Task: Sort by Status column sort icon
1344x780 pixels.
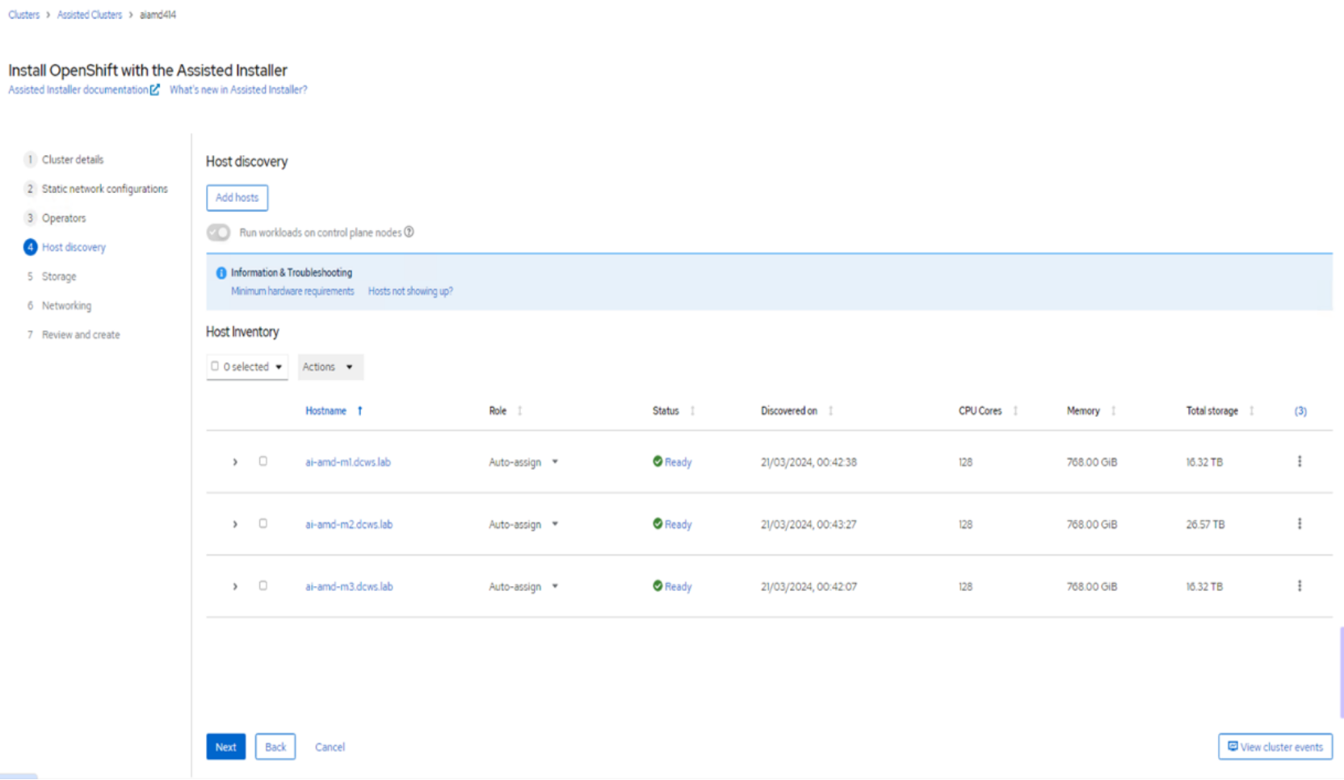Action: [x=692, y=411]
